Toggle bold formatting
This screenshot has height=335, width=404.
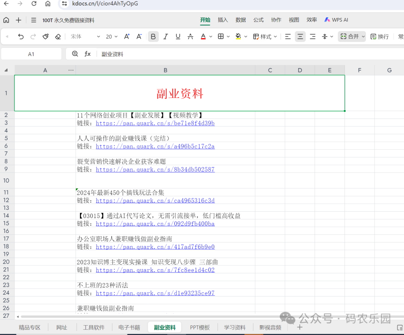(153, 37)
